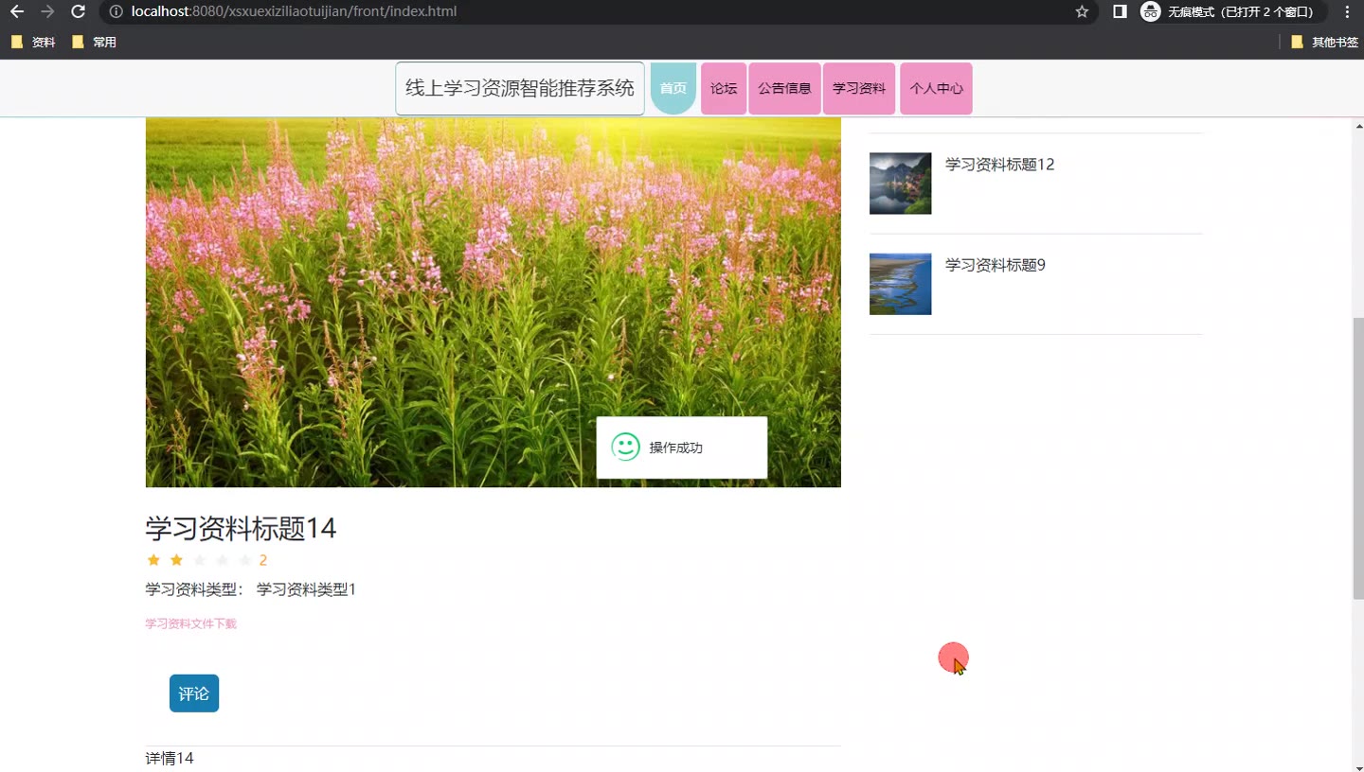This screenshot has height=772, width=1364.
Task: Select the 首页 navigation tab
Action: pos(673,88)
